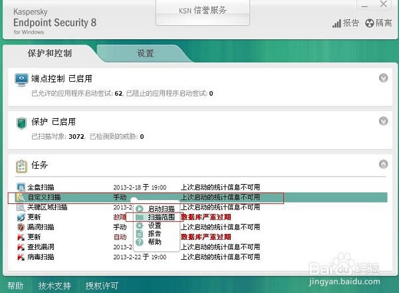The height and width of the screenshot is (293, 399).
Task: Expand the 保护 section chevron
Action: (x=383, y=121)
